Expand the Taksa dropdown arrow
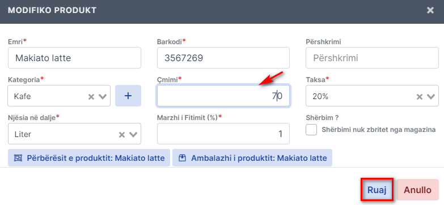 [x=431, y=97]
